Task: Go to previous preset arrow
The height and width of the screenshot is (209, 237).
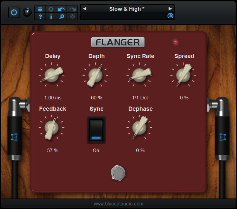Action: 85,9
